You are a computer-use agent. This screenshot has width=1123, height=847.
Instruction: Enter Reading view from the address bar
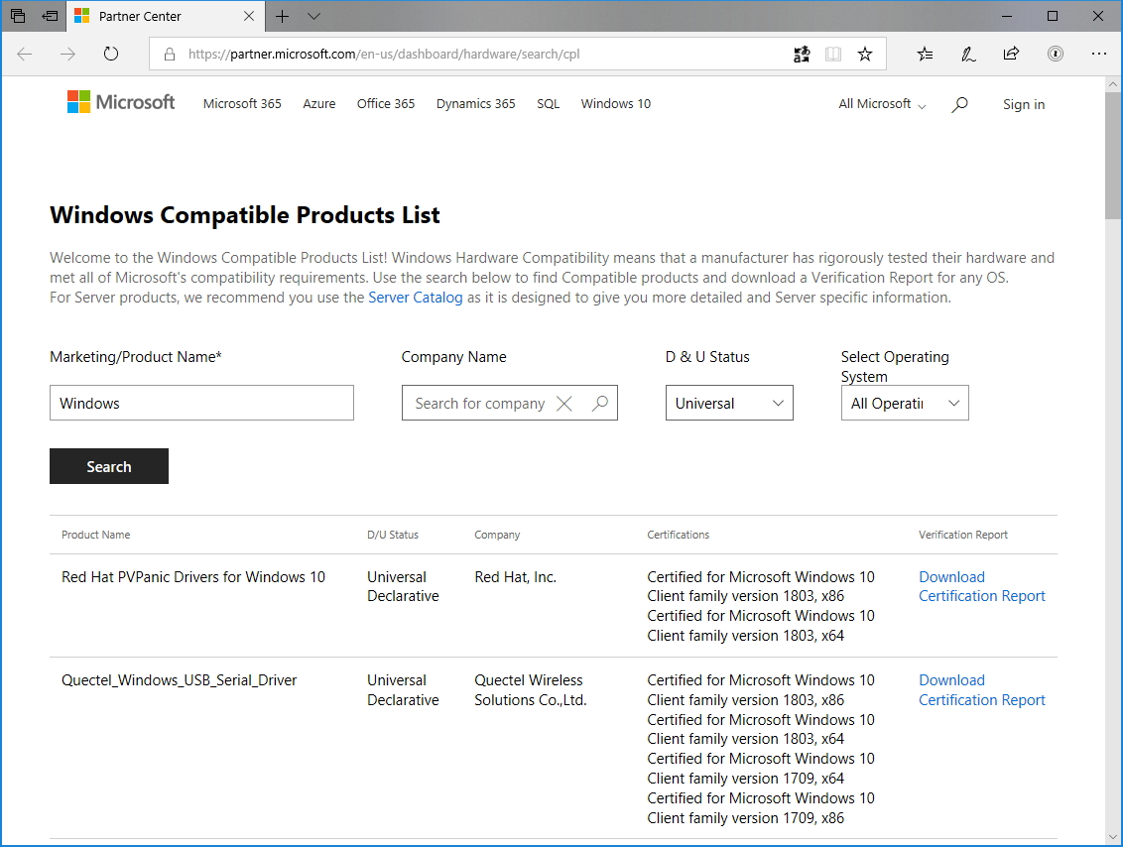click(833, 54)
